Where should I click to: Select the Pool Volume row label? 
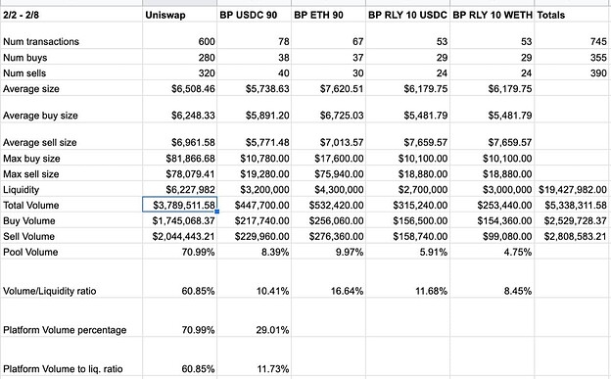[30, 252]
